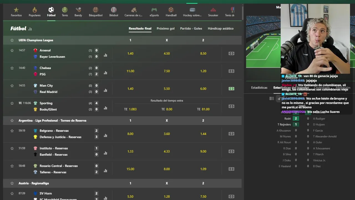Viewport: 355px width, 200px height.
Task: Open the Estadísticas tab in match panel
Action: [x=259, y=87]
